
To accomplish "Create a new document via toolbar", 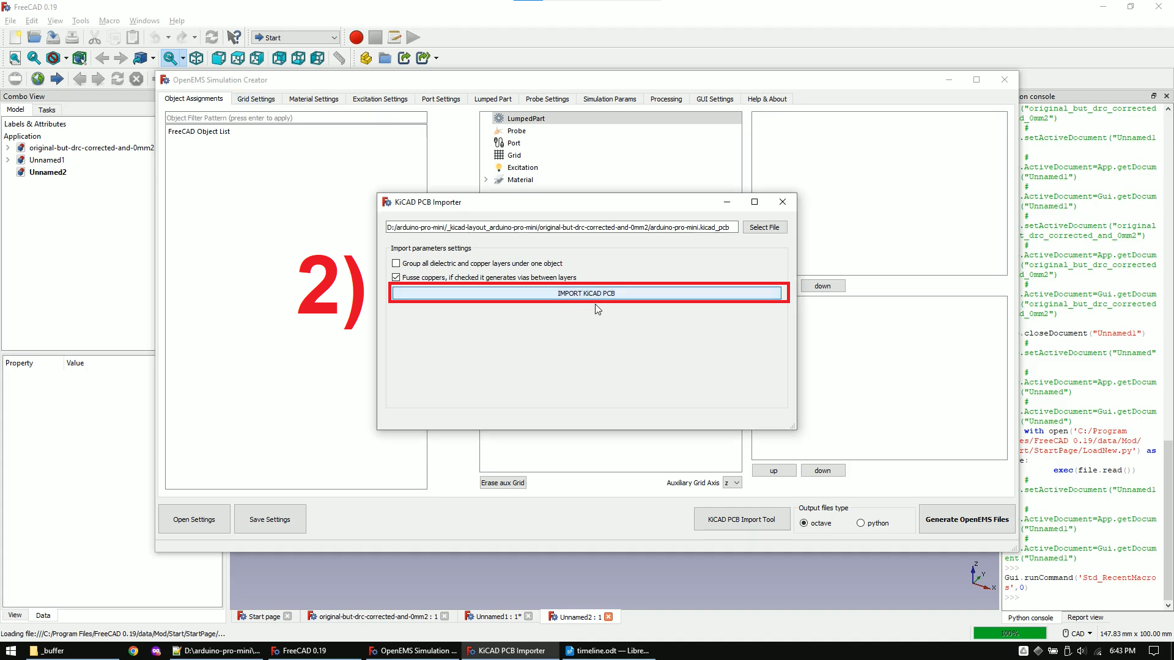I will [x=15, y=37].
